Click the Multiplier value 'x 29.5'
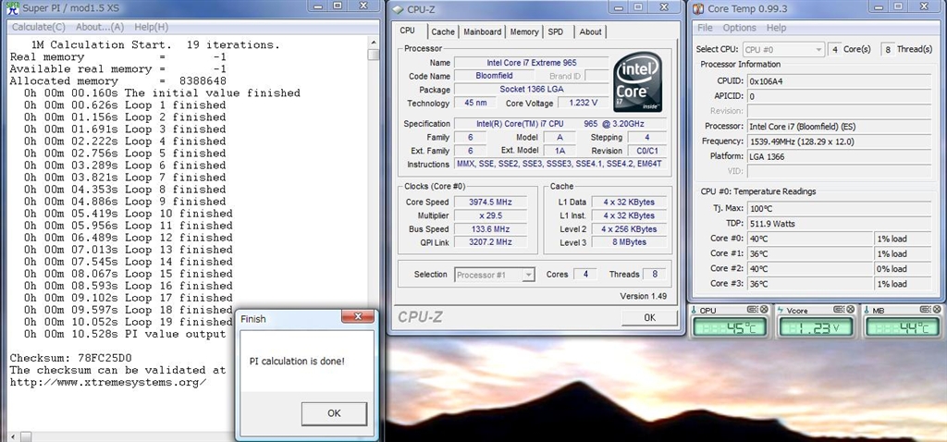This screenshot has width=947, height=442. pos(490,215)
